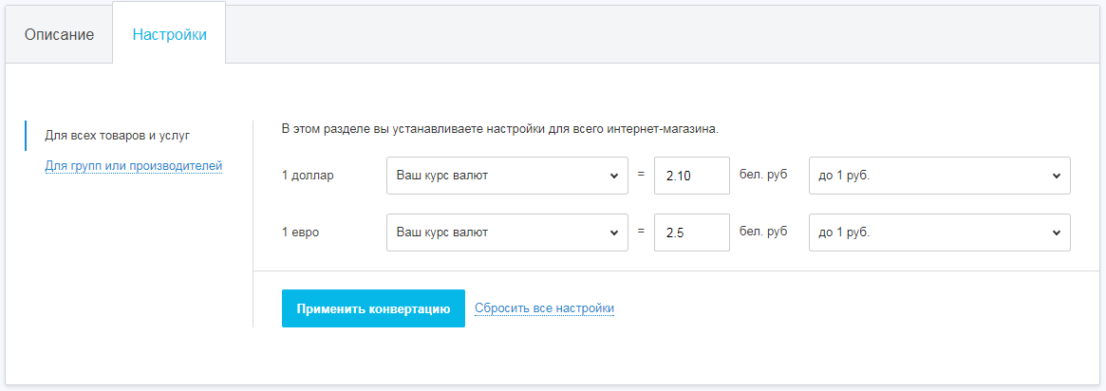Expand the euro 'Ваш курс валют' dropdown
1106x391 pixels.
point(507,233)
